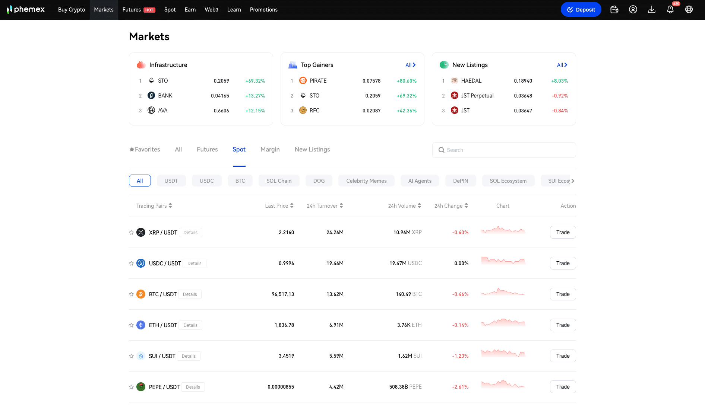705x405 pixels.
Task: Open Details for ETH / USDT
Action: point(190,325)
